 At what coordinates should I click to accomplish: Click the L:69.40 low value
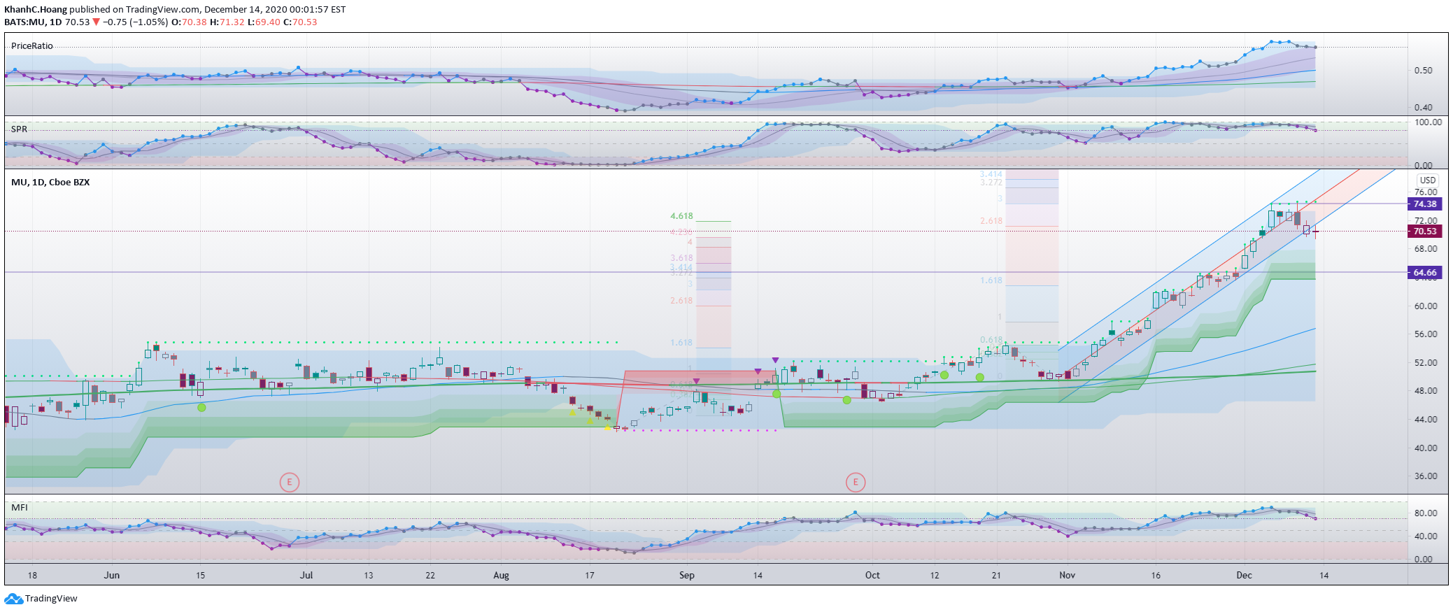point(264,22)
